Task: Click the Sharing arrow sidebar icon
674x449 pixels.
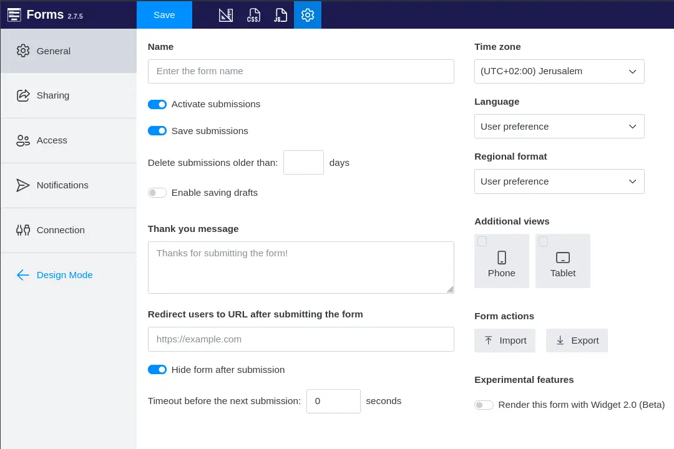Action: [23, 95]
